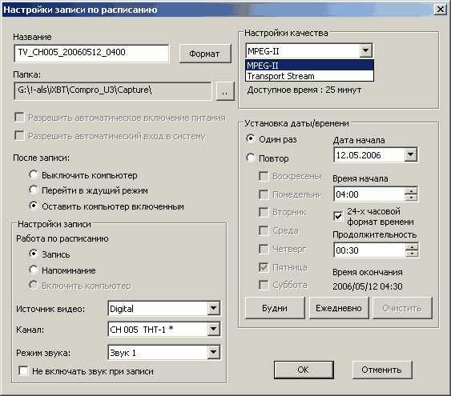This screenshot has height=396, width=451.
Task: Decrease Продолжительность with down arrow
Action: (x=413, y=254)
